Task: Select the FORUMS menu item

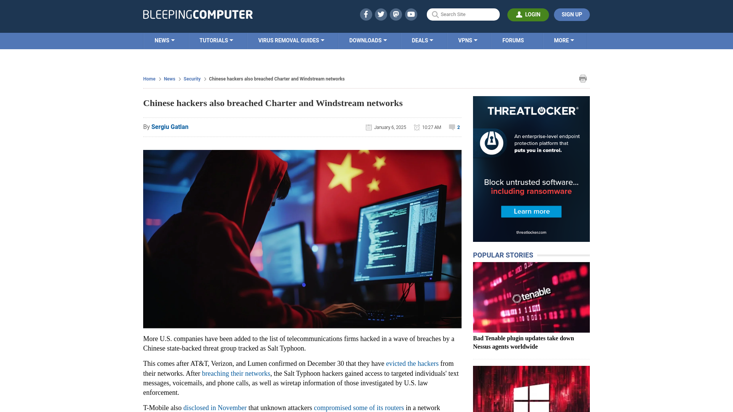Action: pyautogui.click(x=513, y=40)
